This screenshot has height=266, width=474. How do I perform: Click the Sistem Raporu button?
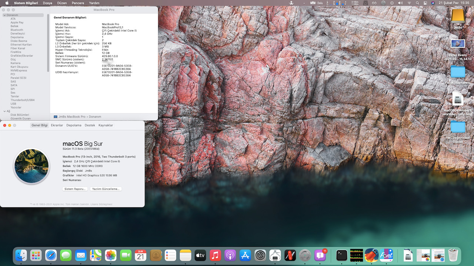click(75, 189)
